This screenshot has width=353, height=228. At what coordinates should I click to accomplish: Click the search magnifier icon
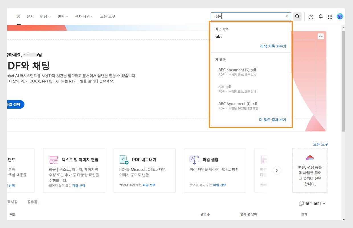[x=297, y=16]
